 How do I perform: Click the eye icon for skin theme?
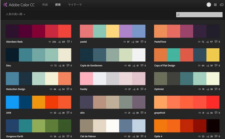tap(126, 113)
